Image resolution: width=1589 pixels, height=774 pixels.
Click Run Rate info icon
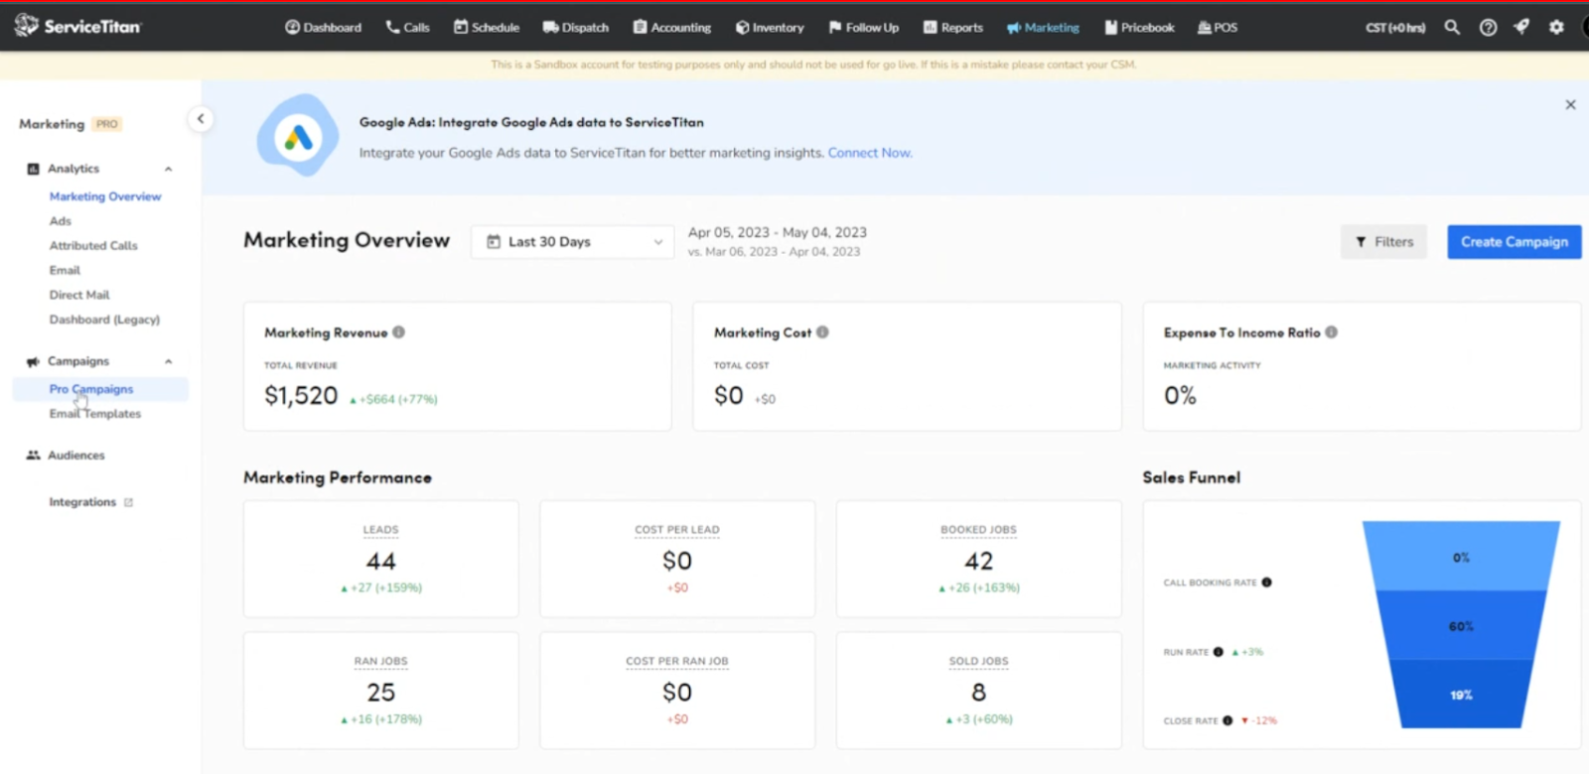(1218, 652)
